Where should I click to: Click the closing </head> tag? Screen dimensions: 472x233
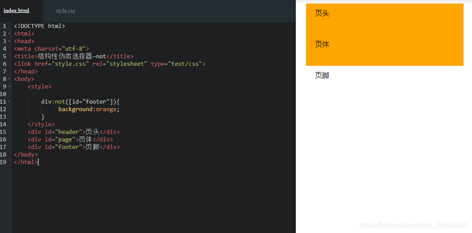coord(26,71)
